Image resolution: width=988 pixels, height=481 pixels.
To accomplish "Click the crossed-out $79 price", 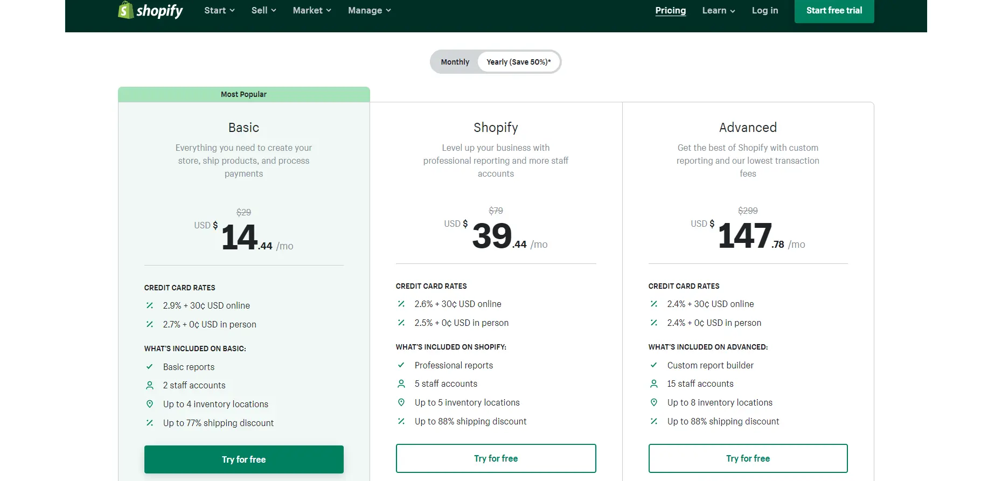I will [x=496, y=211].
